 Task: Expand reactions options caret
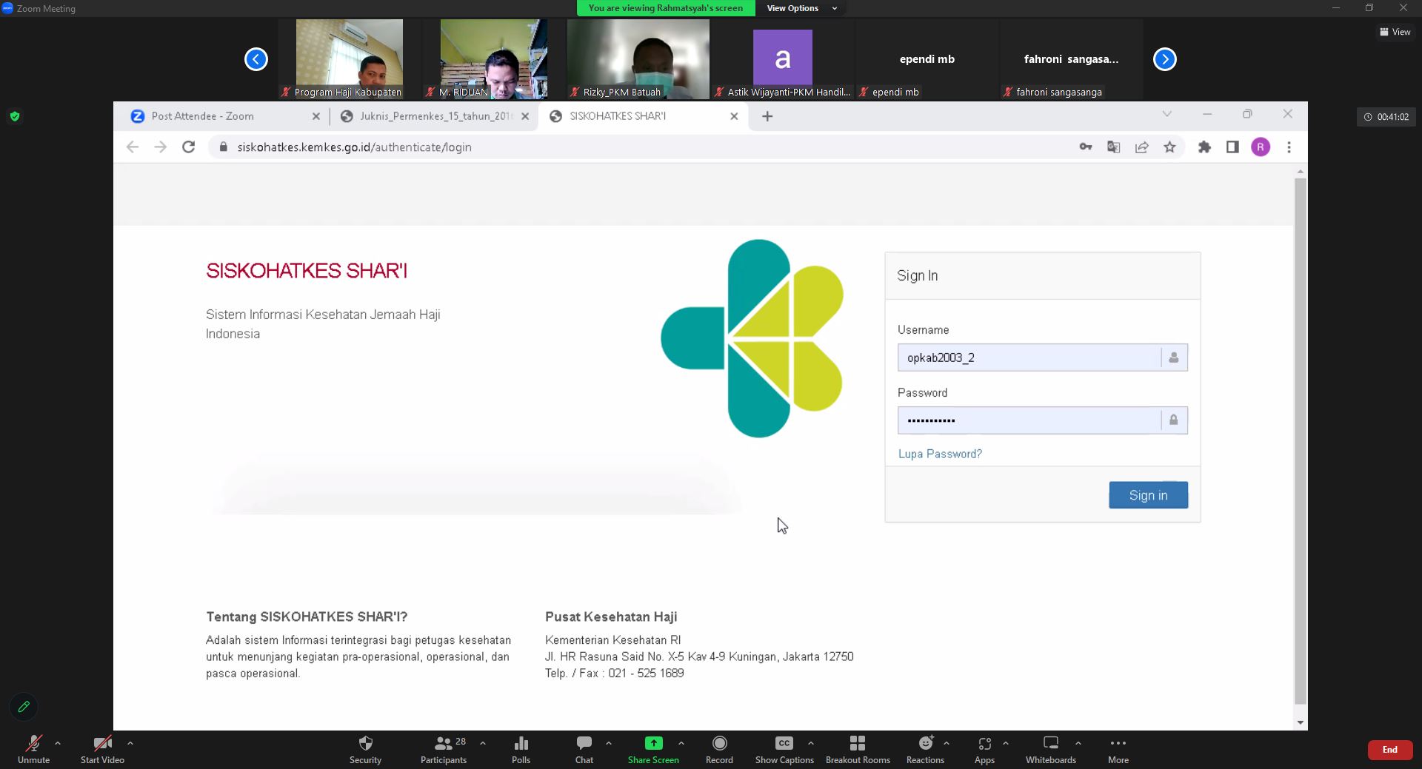(947, 743)
